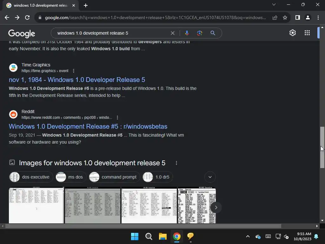Viewport: 325px width, 244px height.
Task: Go to Google homepage logo
Action: pos(22,33)
